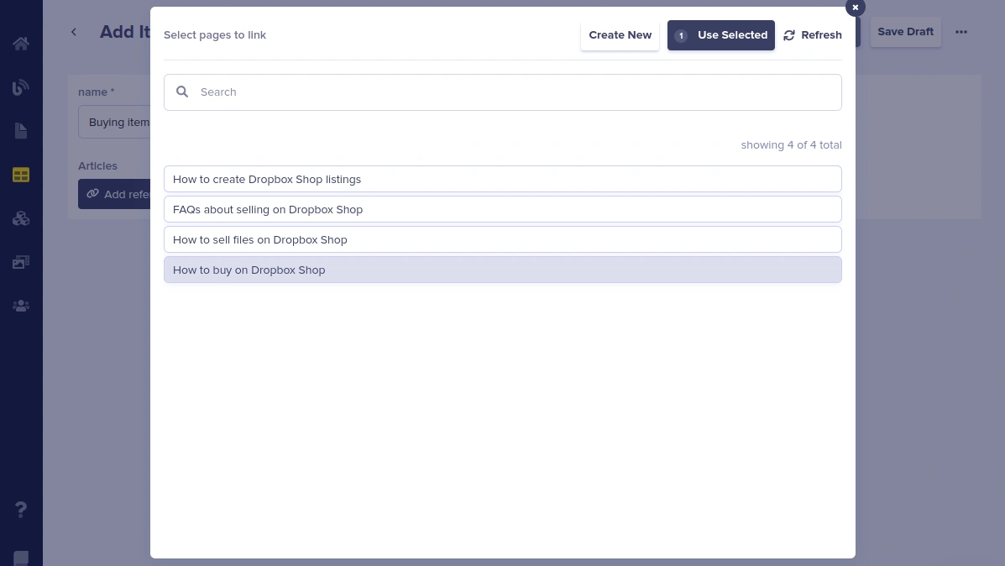1005x566 pixels.
Task: Select How to create Dropbox Shop listings
Action: click(x=502, y=179)
